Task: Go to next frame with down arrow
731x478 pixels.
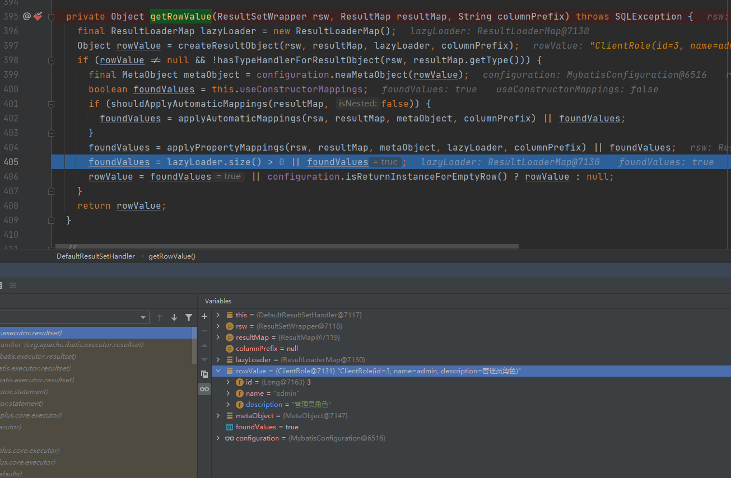Action: [174, 317]
